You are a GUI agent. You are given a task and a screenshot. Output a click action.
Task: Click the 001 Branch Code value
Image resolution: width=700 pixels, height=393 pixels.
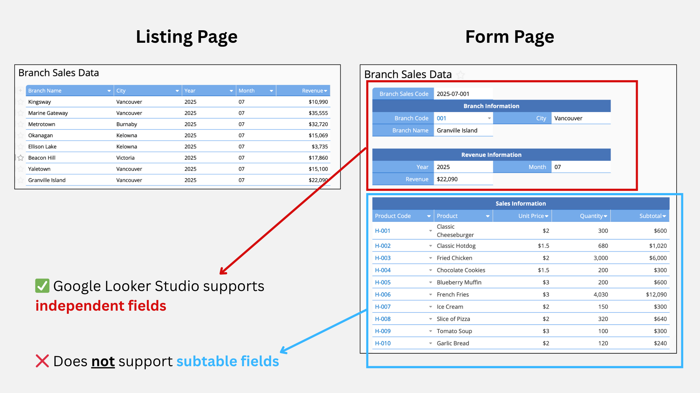441,118
